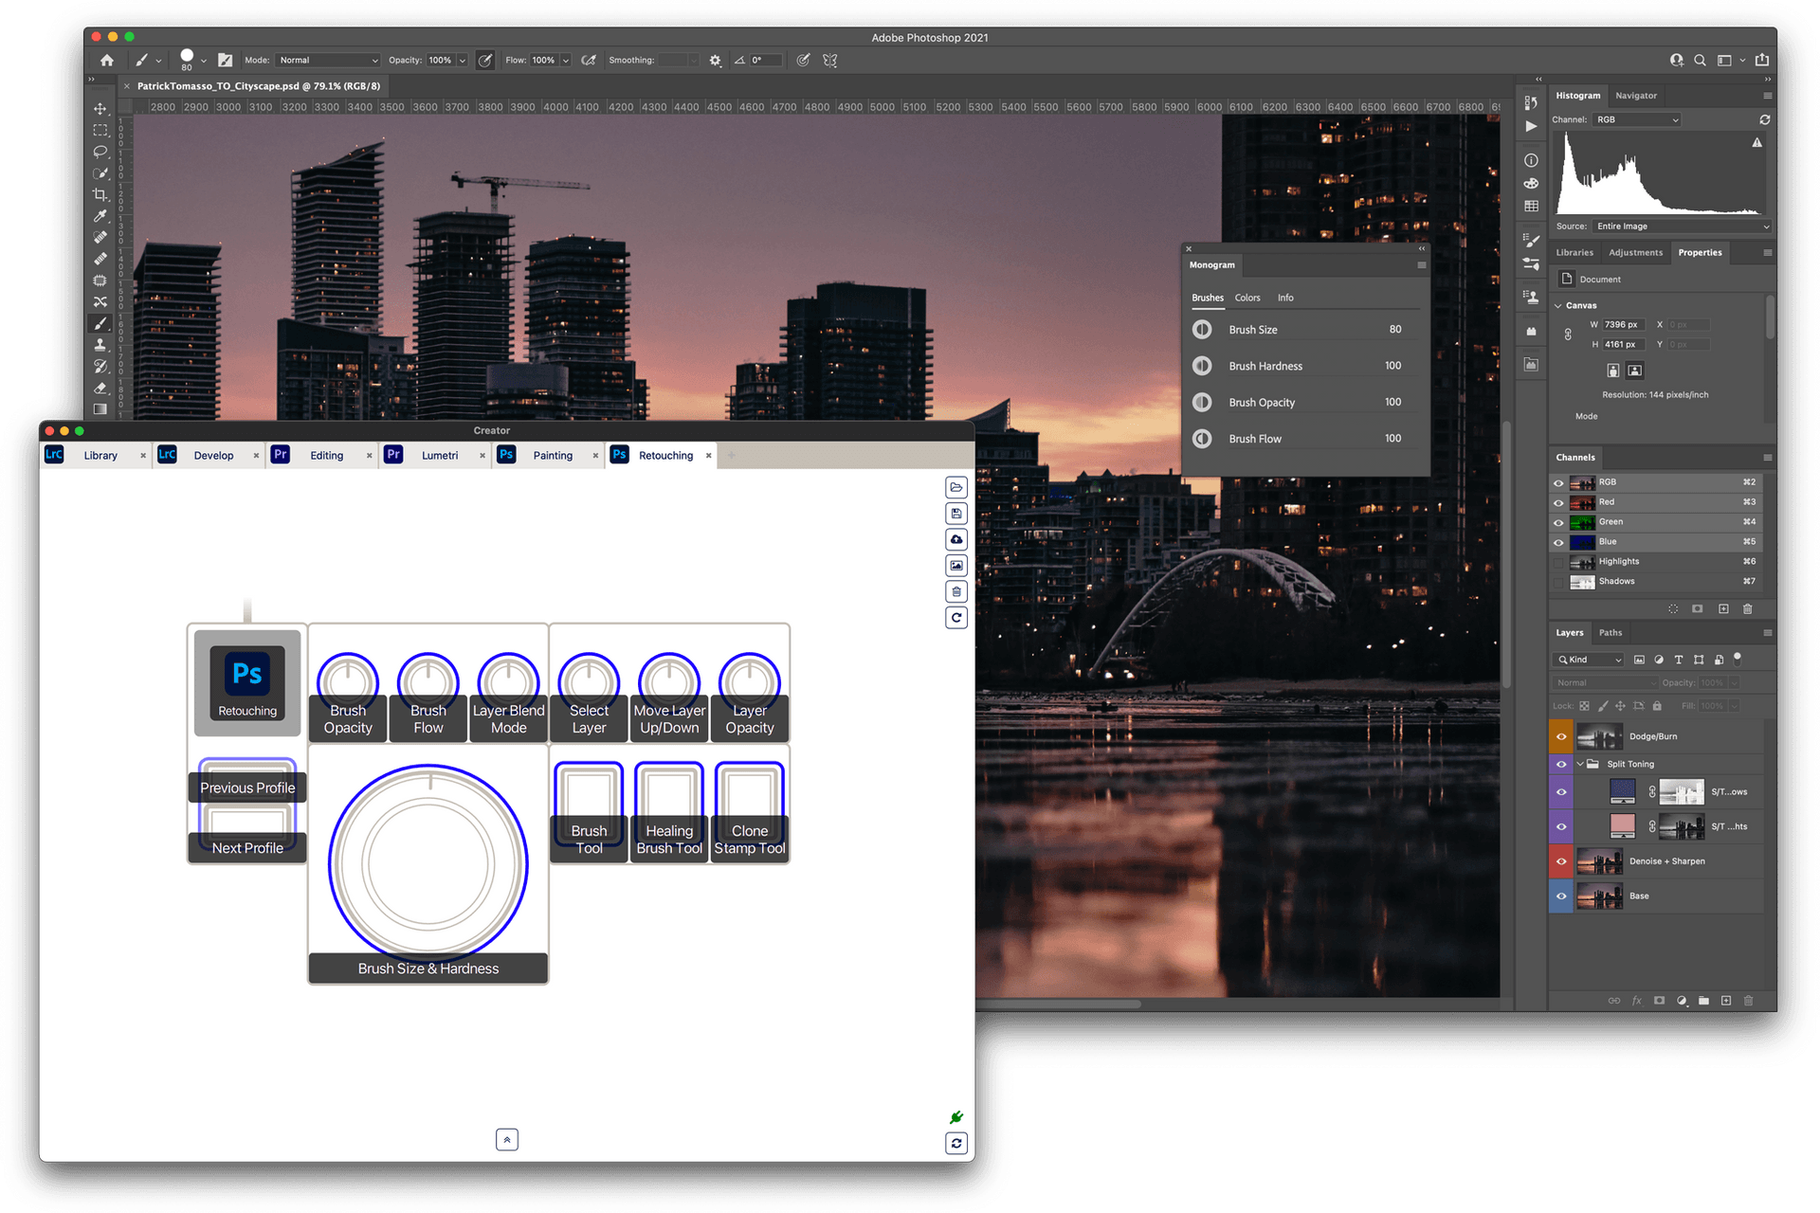Switch to the Adjustments tab

pyautogui.click(x=1636, y=252)
